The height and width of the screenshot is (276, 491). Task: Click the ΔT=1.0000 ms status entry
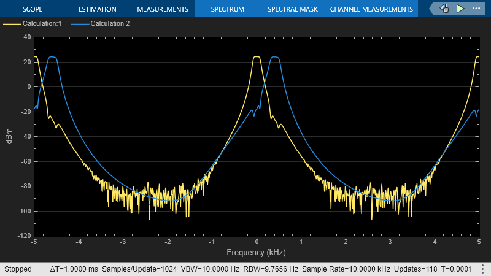(x=74, y=269)
